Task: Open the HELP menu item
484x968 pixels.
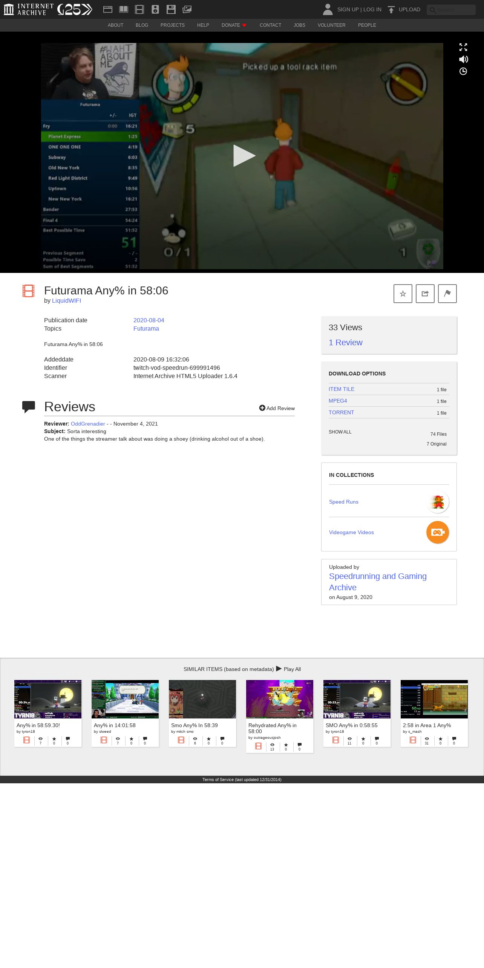Action: (x=203, y=25)
